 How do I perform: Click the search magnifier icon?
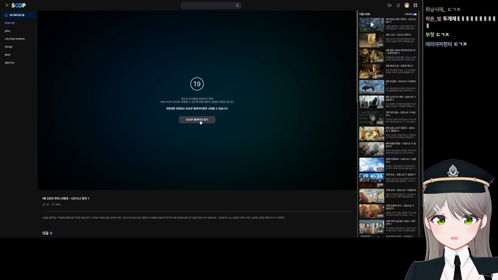pyautogui.click(x=237, y=5)
